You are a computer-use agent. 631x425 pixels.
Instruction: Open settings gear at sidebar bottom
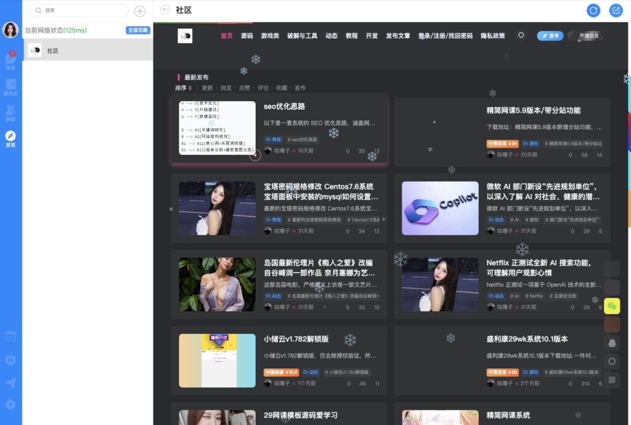[x=10, y=404]
